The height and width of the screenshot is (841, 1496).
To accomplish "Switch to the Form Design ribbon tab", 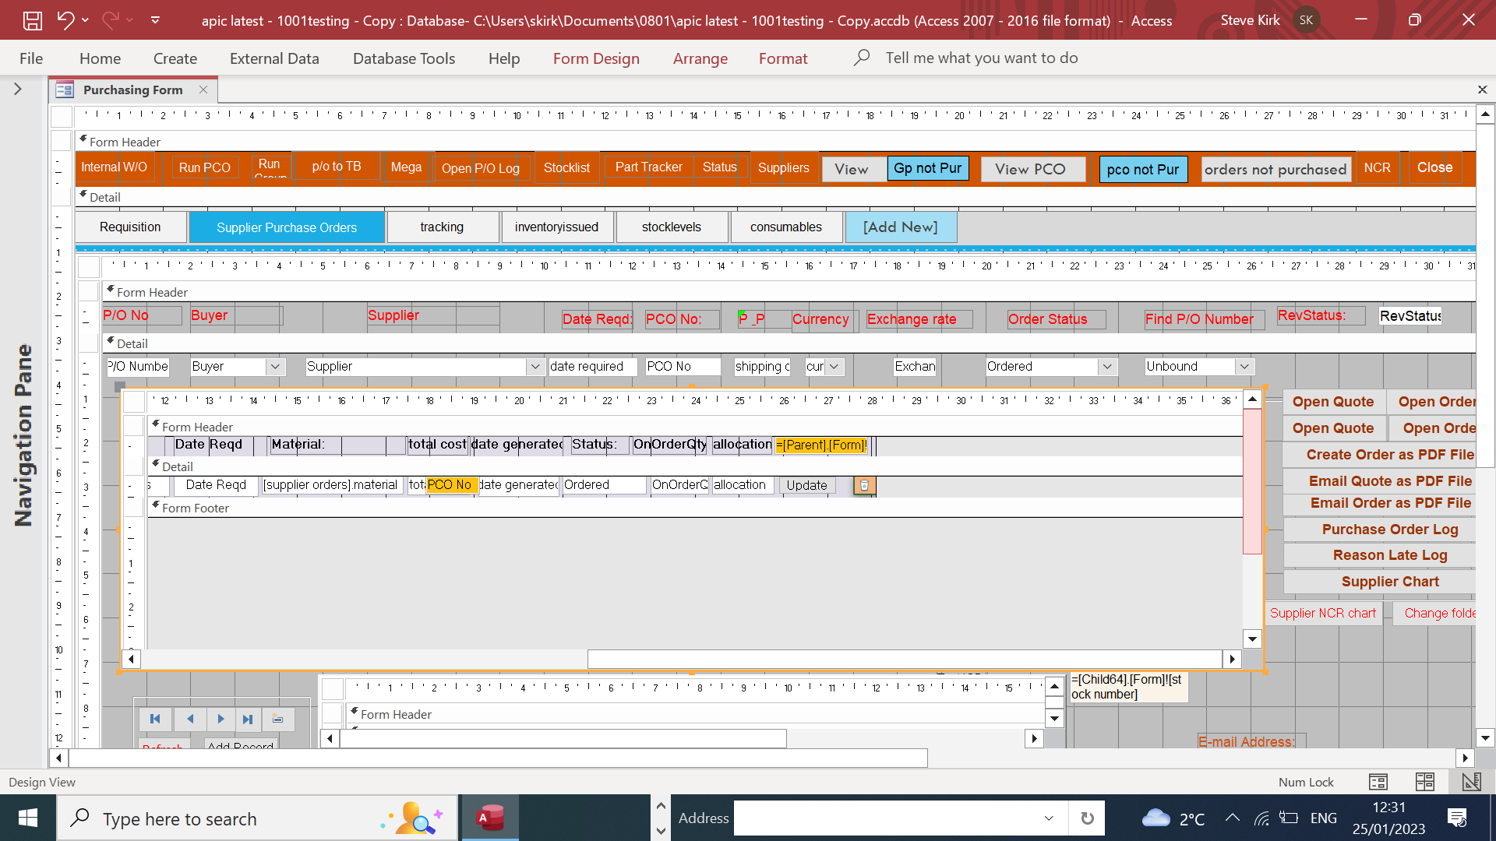I will click(596, 58).
